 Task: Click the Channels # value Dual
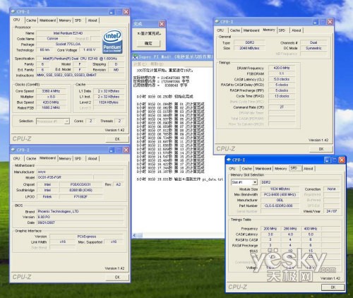313,42
